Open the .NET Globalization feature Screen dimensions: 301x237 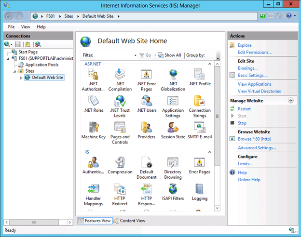click(x=173, y=80)
